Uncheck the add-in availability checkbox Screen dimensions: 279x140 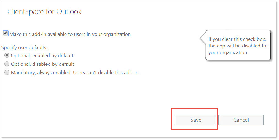click(x=6, y=33)
